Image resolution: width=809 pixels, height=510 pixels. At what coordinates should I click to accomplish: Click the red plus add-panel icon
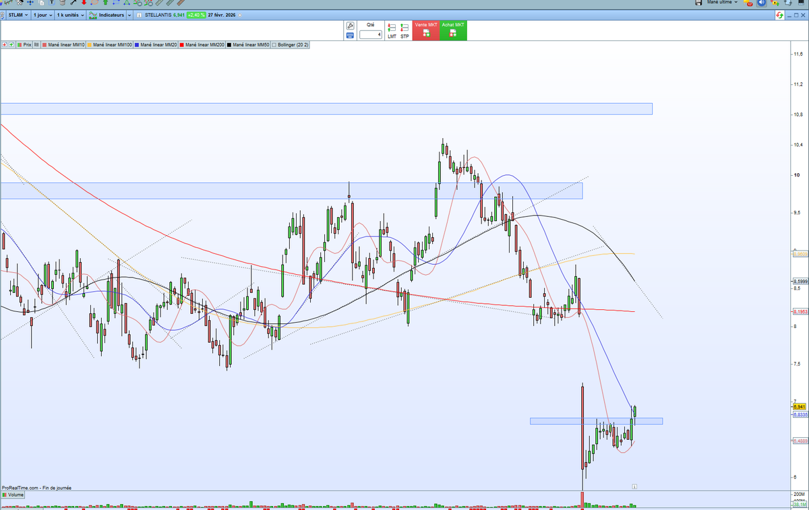[5, 44]
